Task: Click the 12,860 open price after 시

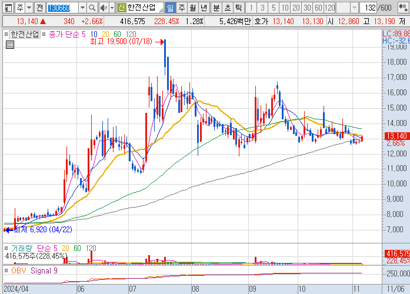Action: pos(348,21)
